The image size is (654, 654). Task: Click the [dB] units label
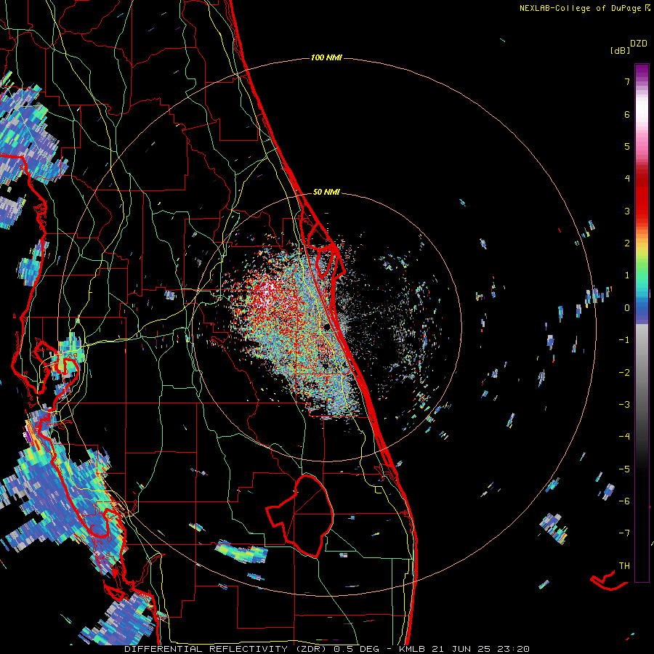620,51
